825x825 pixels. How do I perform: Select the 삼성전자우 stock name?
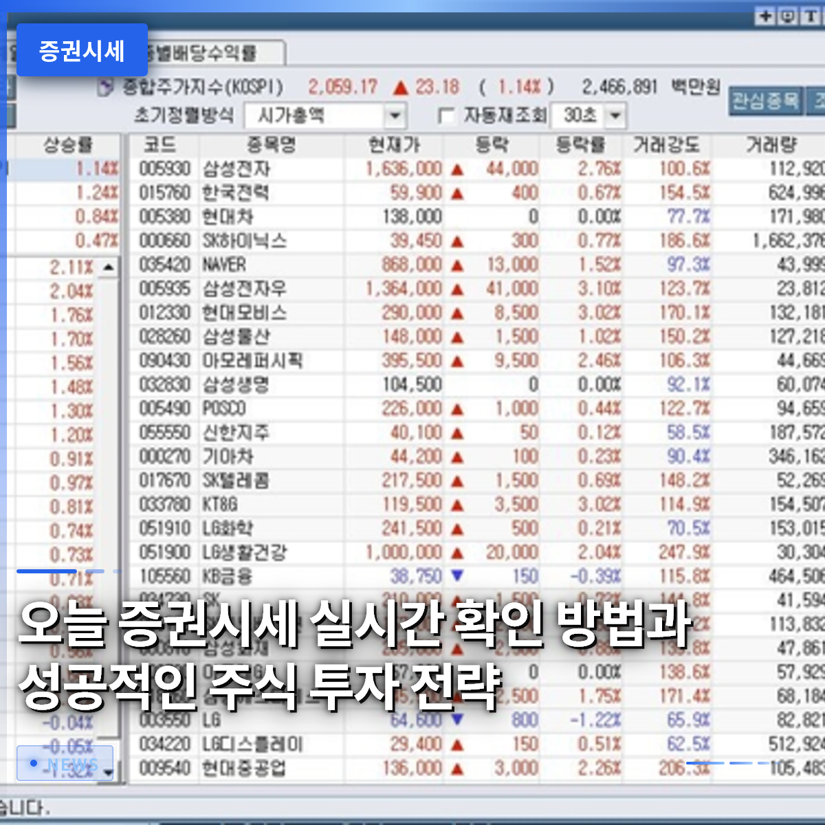(x=244, y=289)
